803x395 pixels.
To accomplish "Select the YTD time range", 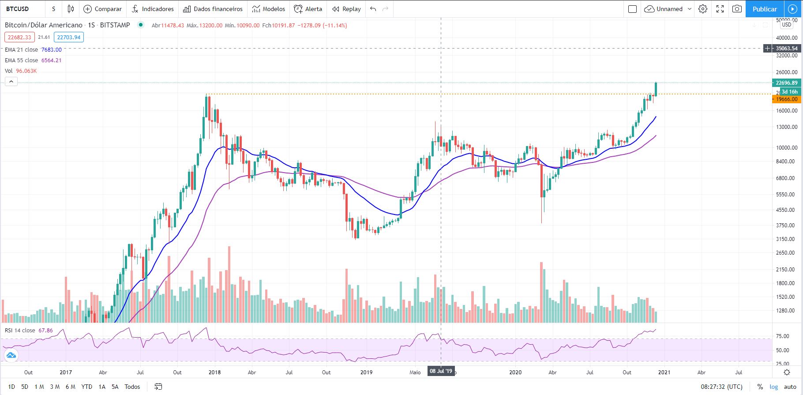I will (86, 387).
